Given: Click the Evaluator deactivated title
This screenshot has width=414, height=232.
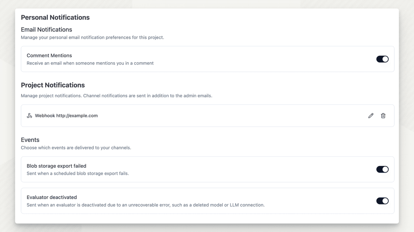Looking at the screenshot, I should 52,197.
